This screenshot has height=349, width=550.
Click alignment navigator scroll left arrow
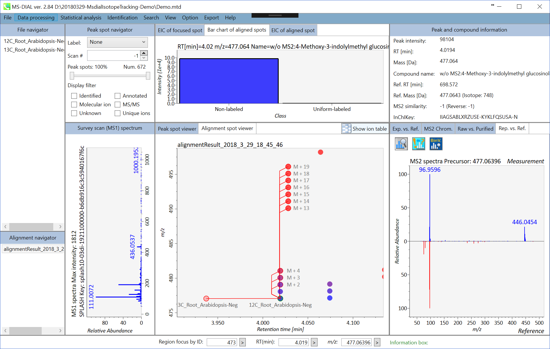[x=5, y=330]
